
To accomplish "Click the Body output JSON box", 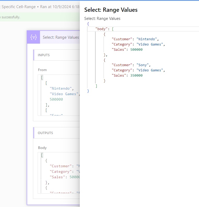I will 60,173.
